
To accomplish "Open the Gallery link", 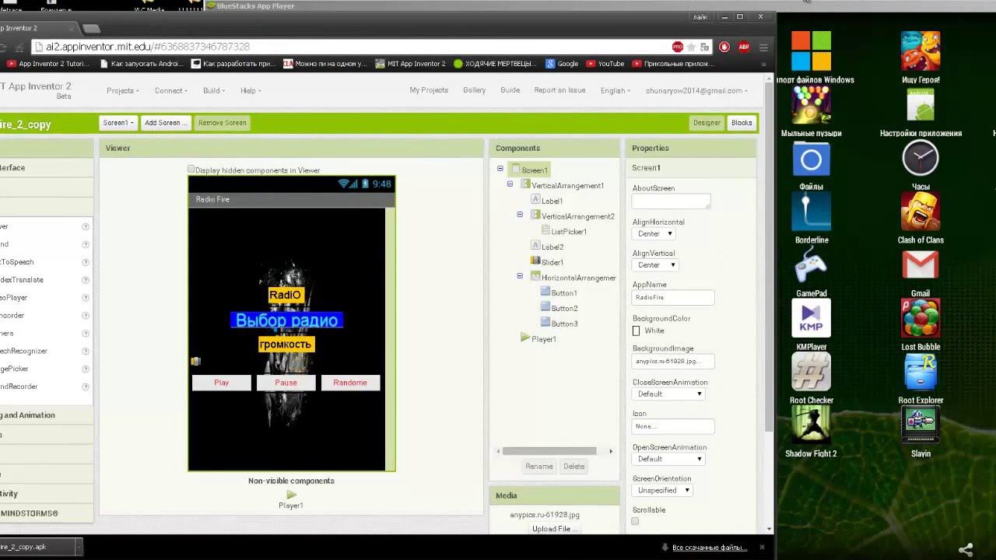I will [474, 90].
